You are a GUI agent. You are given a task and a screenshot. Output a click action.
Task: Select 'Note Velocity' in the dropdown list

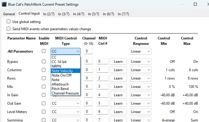point(66,71)
